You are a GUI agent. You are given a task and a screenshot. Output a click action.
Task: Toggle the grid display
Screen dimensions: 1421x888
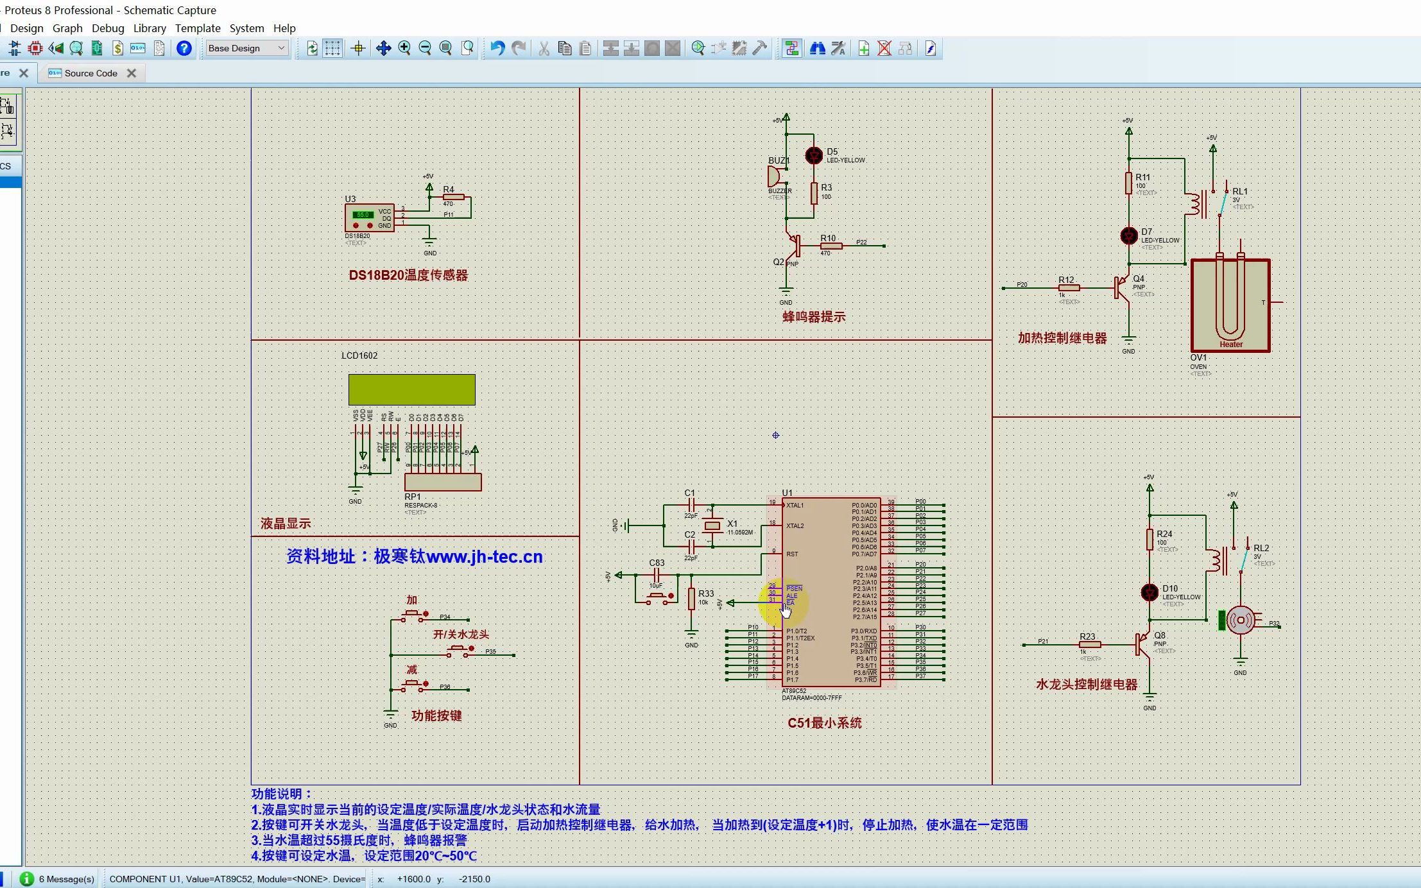pyautogui.click(x=331, y=47)
